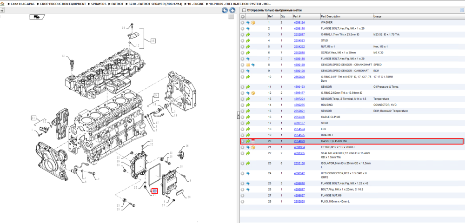Click the blue arrow on the CAMSHAFT speed sensor row
The width and height of the screenshot is (465, 223).
coord(248,71)
